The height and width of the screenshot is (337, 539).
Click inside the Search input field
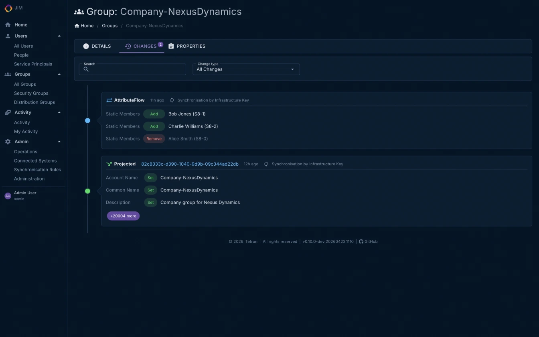132,69
